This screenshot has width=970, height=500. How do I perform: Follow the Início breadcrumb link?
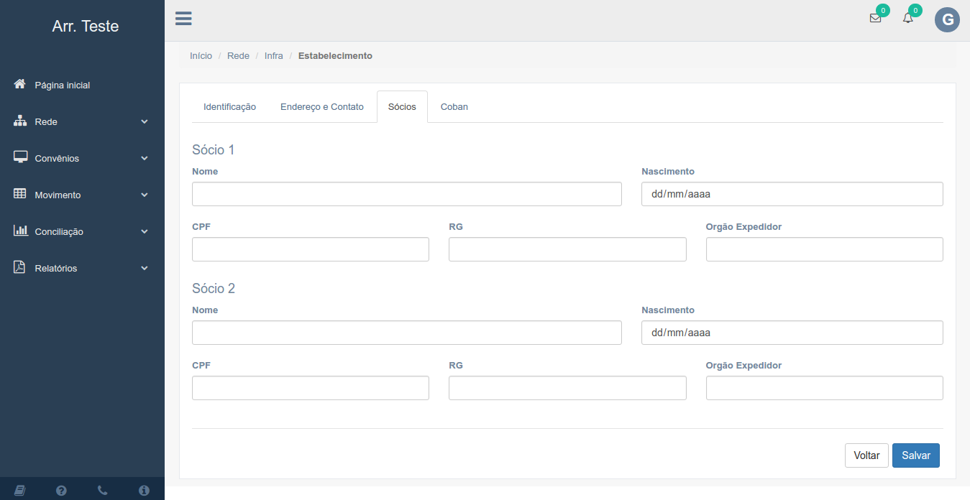201,56
